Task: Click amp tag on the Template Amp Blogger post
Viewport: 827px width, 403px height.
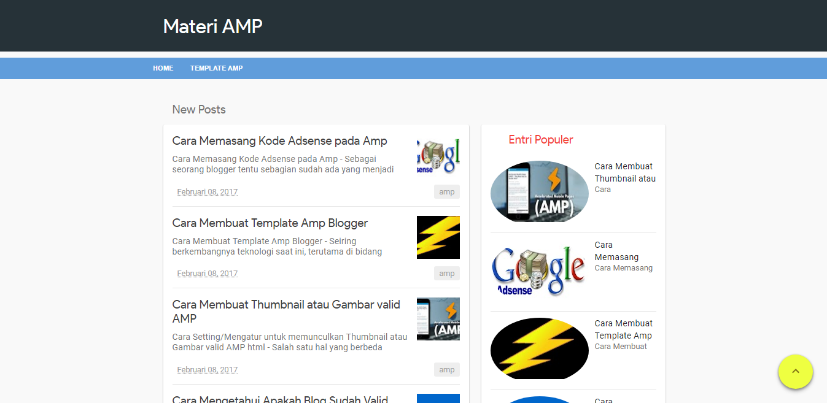Action: pyautogui.click(x=447, y=274)
